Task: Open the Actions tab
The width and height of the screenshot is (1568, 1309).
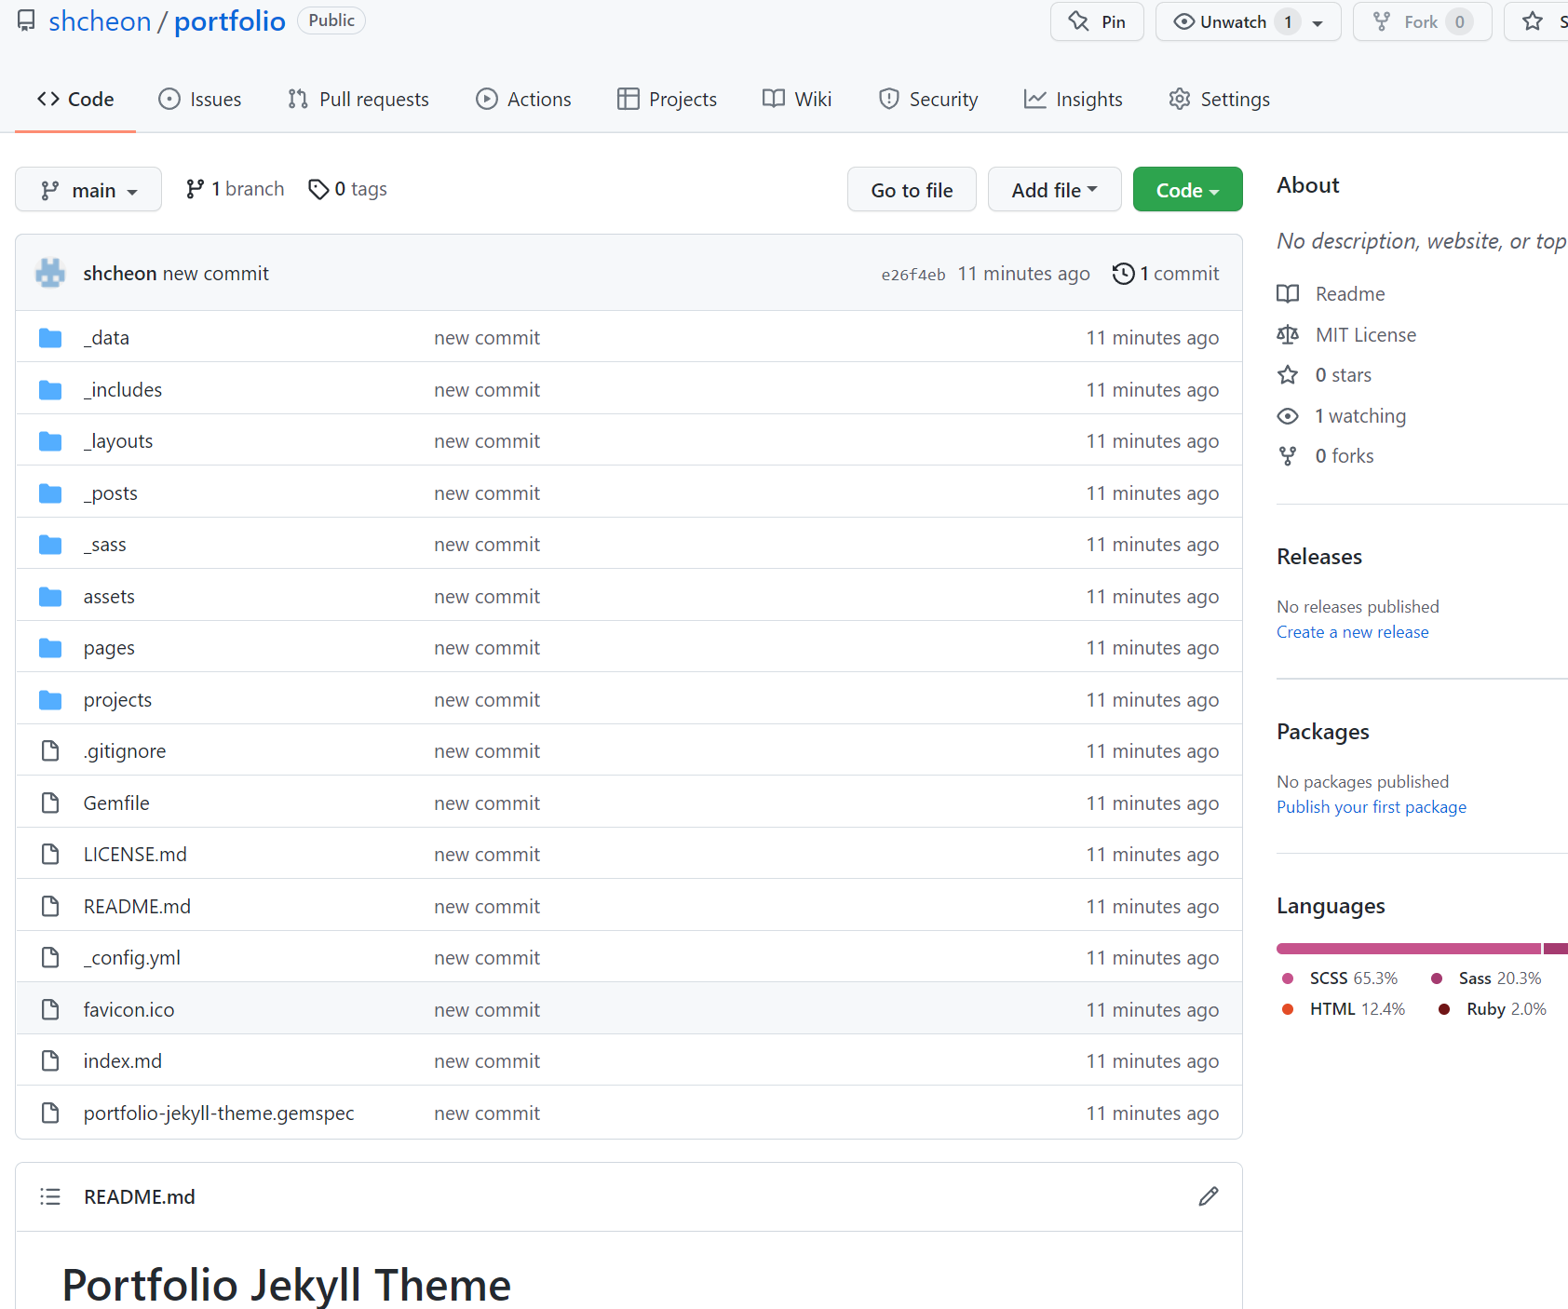Action: 523,99
